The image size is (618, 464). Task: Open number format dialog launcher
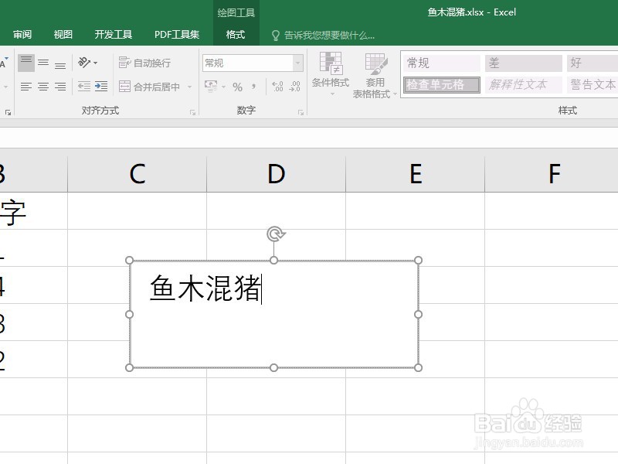301,113
